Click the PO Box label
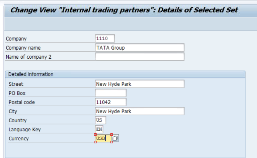This screenshot has height=158, width=257. [x=17, y=93]
